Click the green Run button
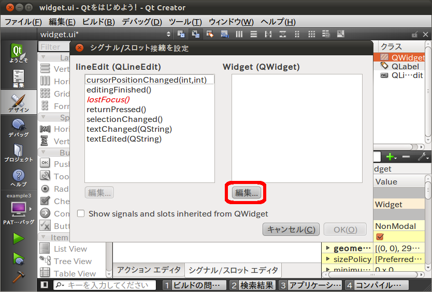 click(x=19, y=238)
